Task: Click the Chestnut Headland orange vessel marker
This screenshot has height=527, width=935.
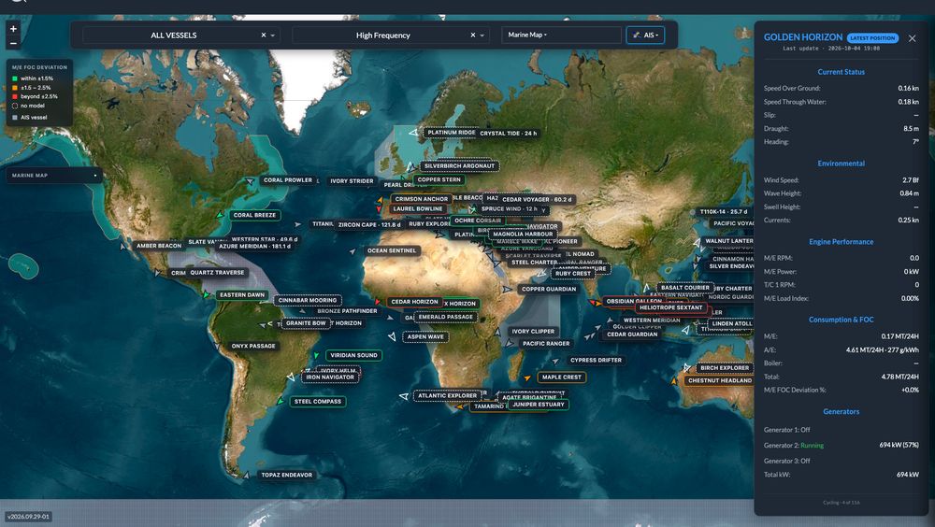Action: point(674,380)
